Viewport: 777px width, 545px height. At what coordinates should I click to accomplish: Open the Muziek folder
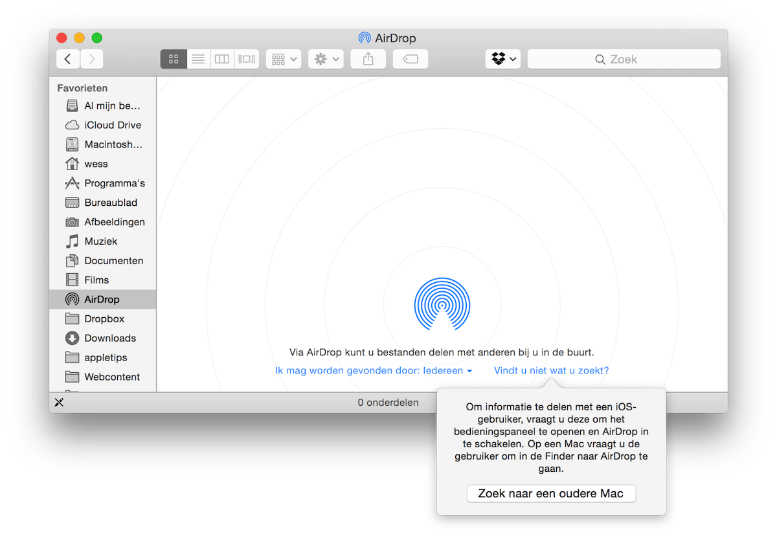[103, 241]
